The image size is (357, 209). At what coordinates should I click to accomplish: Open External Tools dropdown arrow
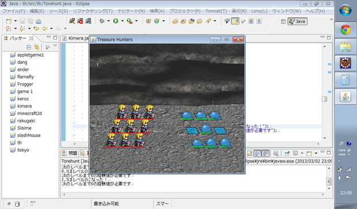136,21
